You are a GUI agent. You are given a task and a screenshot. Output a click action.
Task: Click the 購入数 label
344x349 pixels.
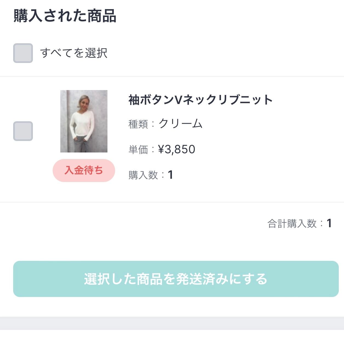tap(143, 175)
